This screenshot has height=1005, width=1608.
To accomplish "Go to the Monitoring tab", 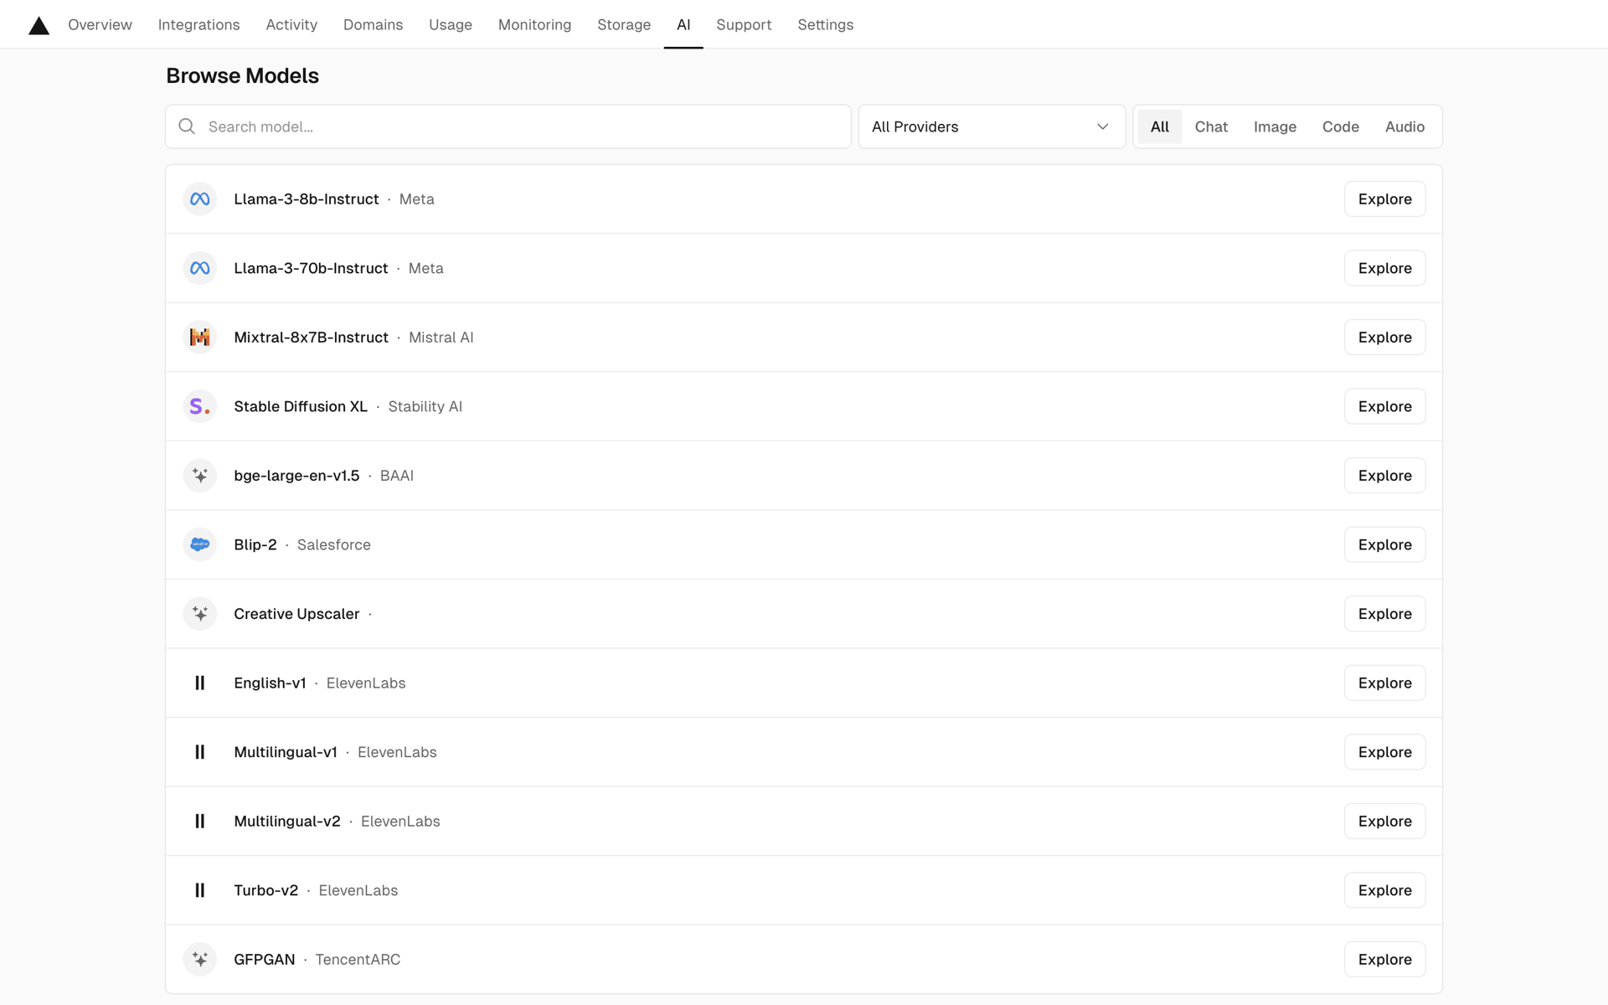I will pos(534,25).
